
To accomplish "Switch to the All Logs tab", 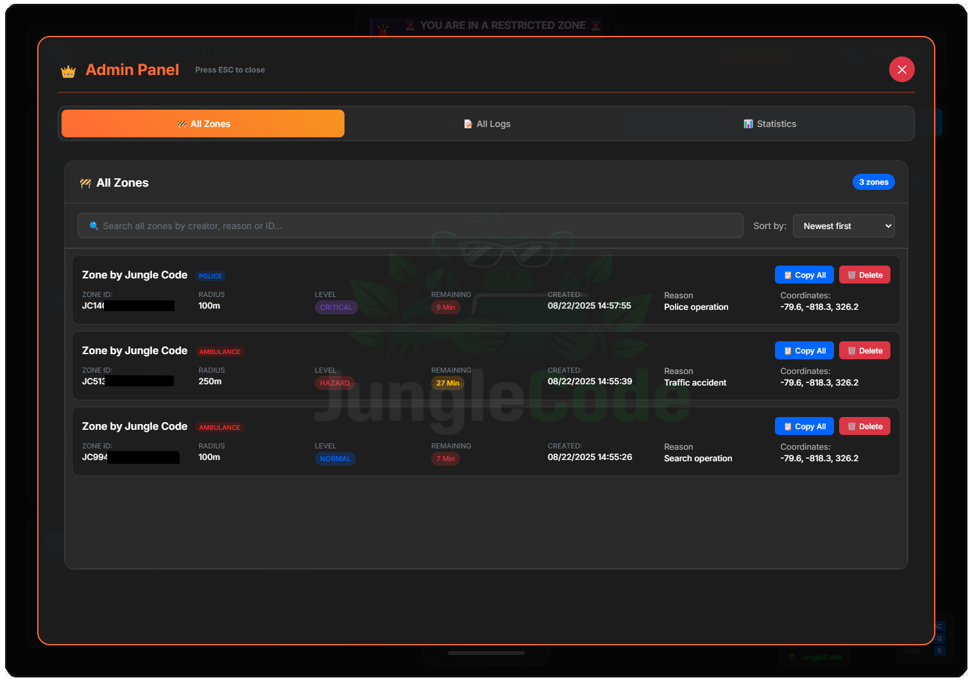I will tap(486, 123).
